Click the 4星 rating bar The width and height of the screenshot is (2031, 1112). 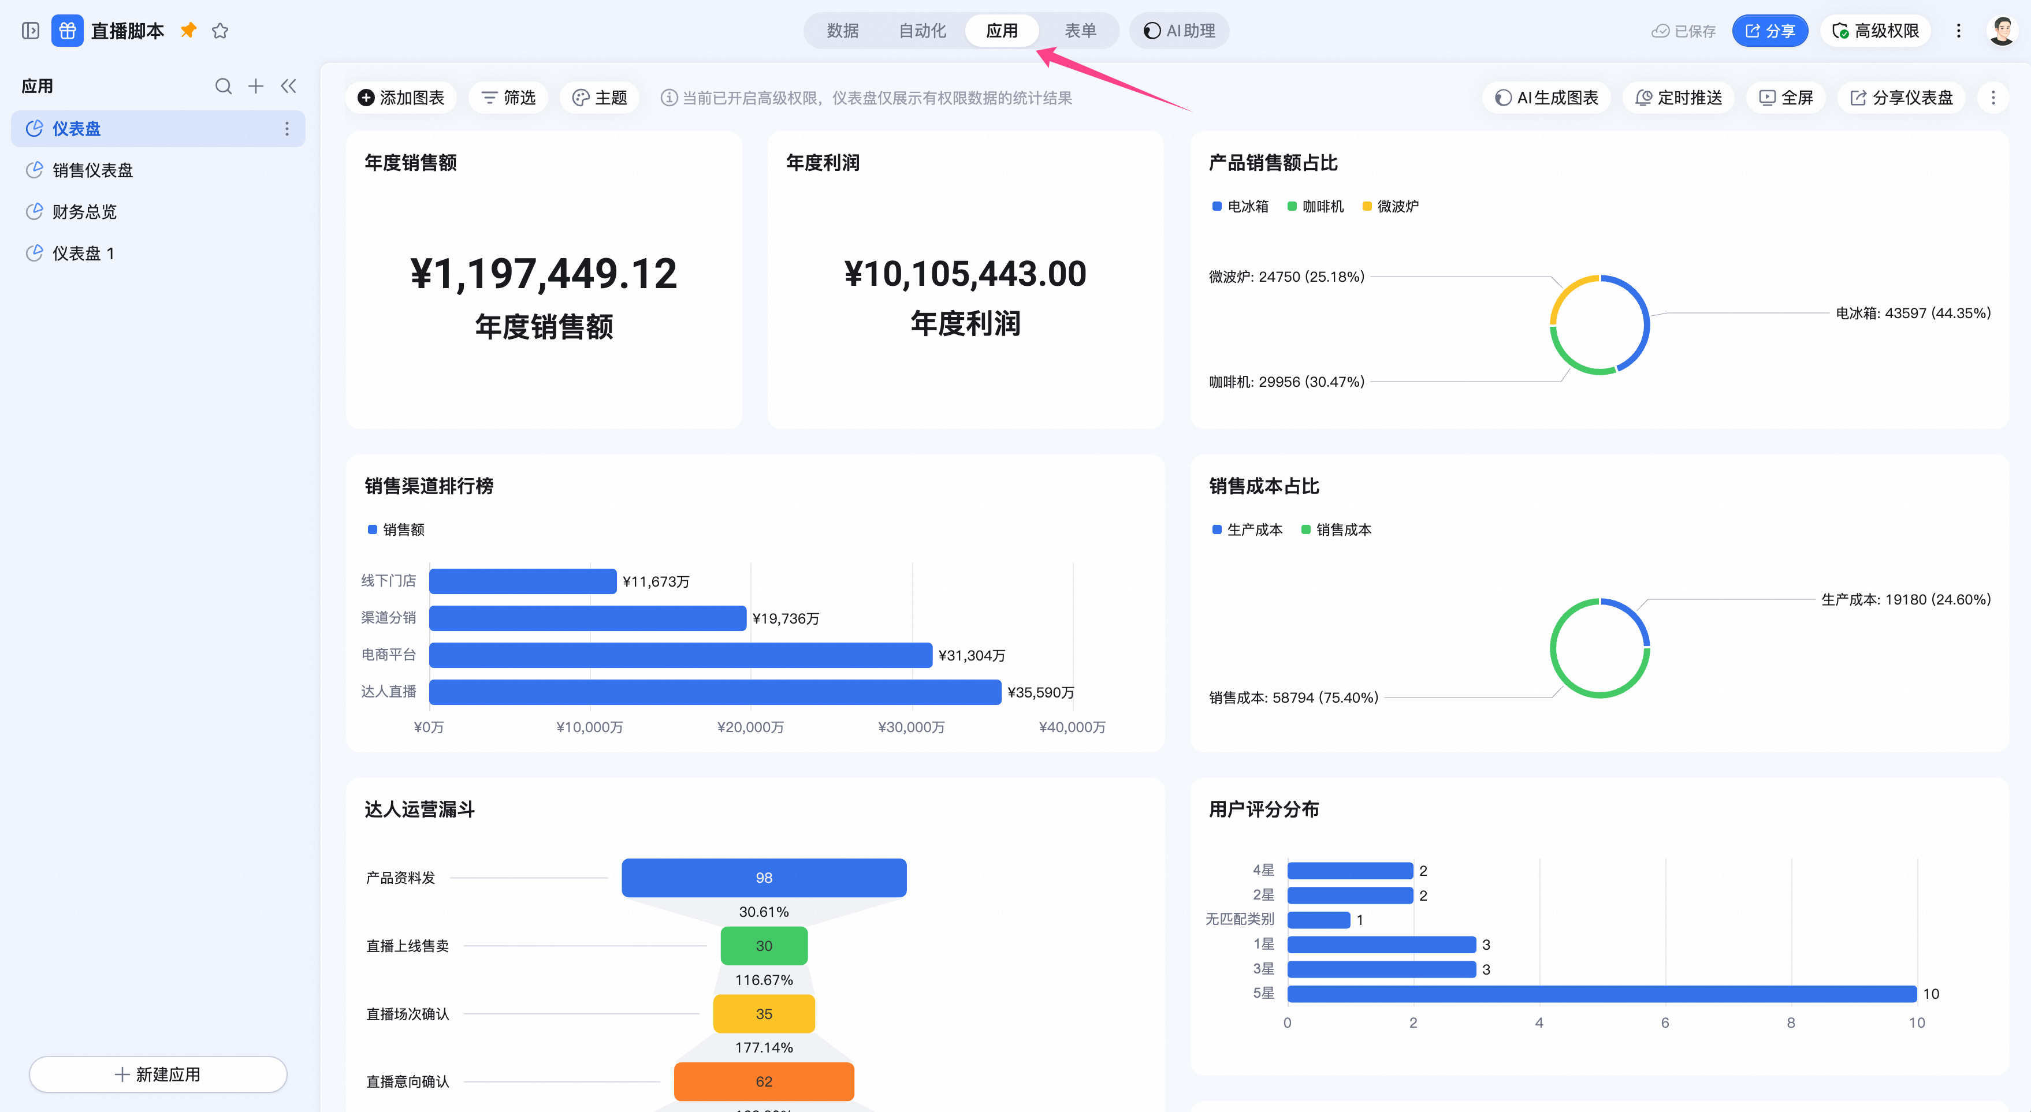(x=1351, y=871)
